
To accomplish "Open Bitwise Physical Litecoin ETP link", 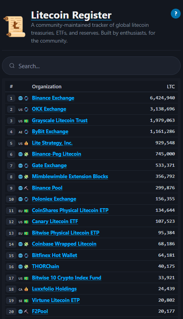I will 66,233.
